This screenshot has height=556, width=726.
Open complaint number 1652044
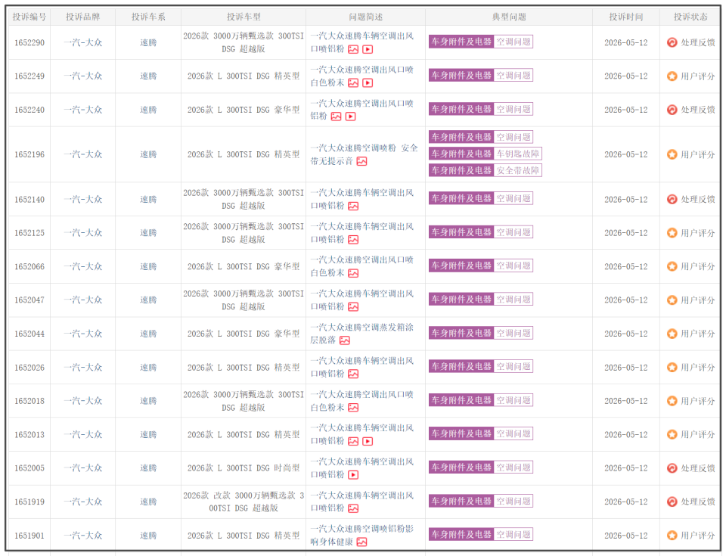coord(29,334)
